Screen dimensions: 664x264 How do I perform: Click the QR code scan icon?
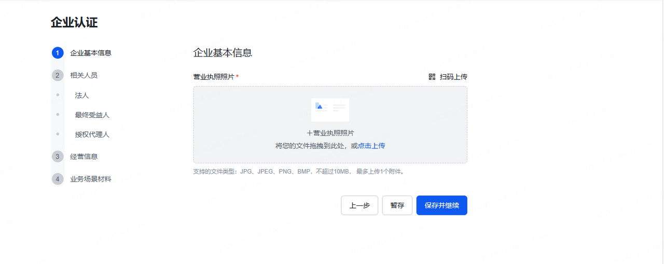click(432, 77)
